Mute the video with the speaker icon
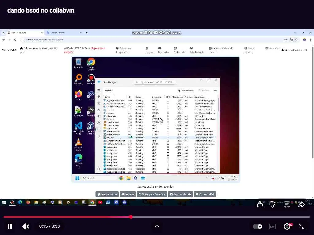The image size is (314, 235). 26,226
